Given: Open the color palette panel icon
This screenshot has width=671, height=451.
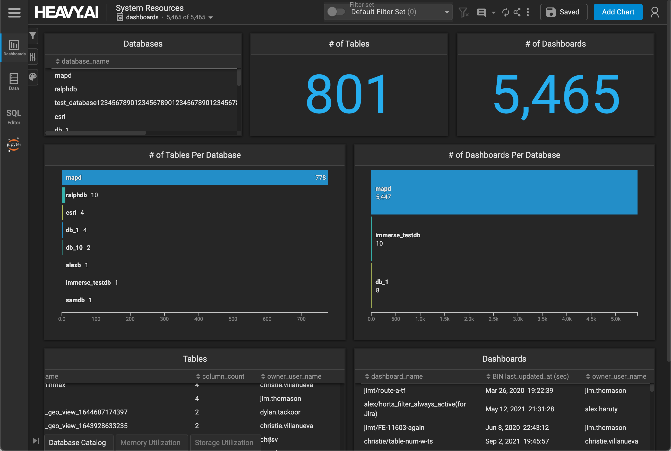Looking at the screenshot, I should coord(33,77).
